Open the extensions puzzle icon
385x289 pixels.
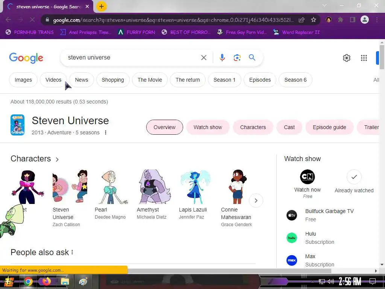click(341, 20)
